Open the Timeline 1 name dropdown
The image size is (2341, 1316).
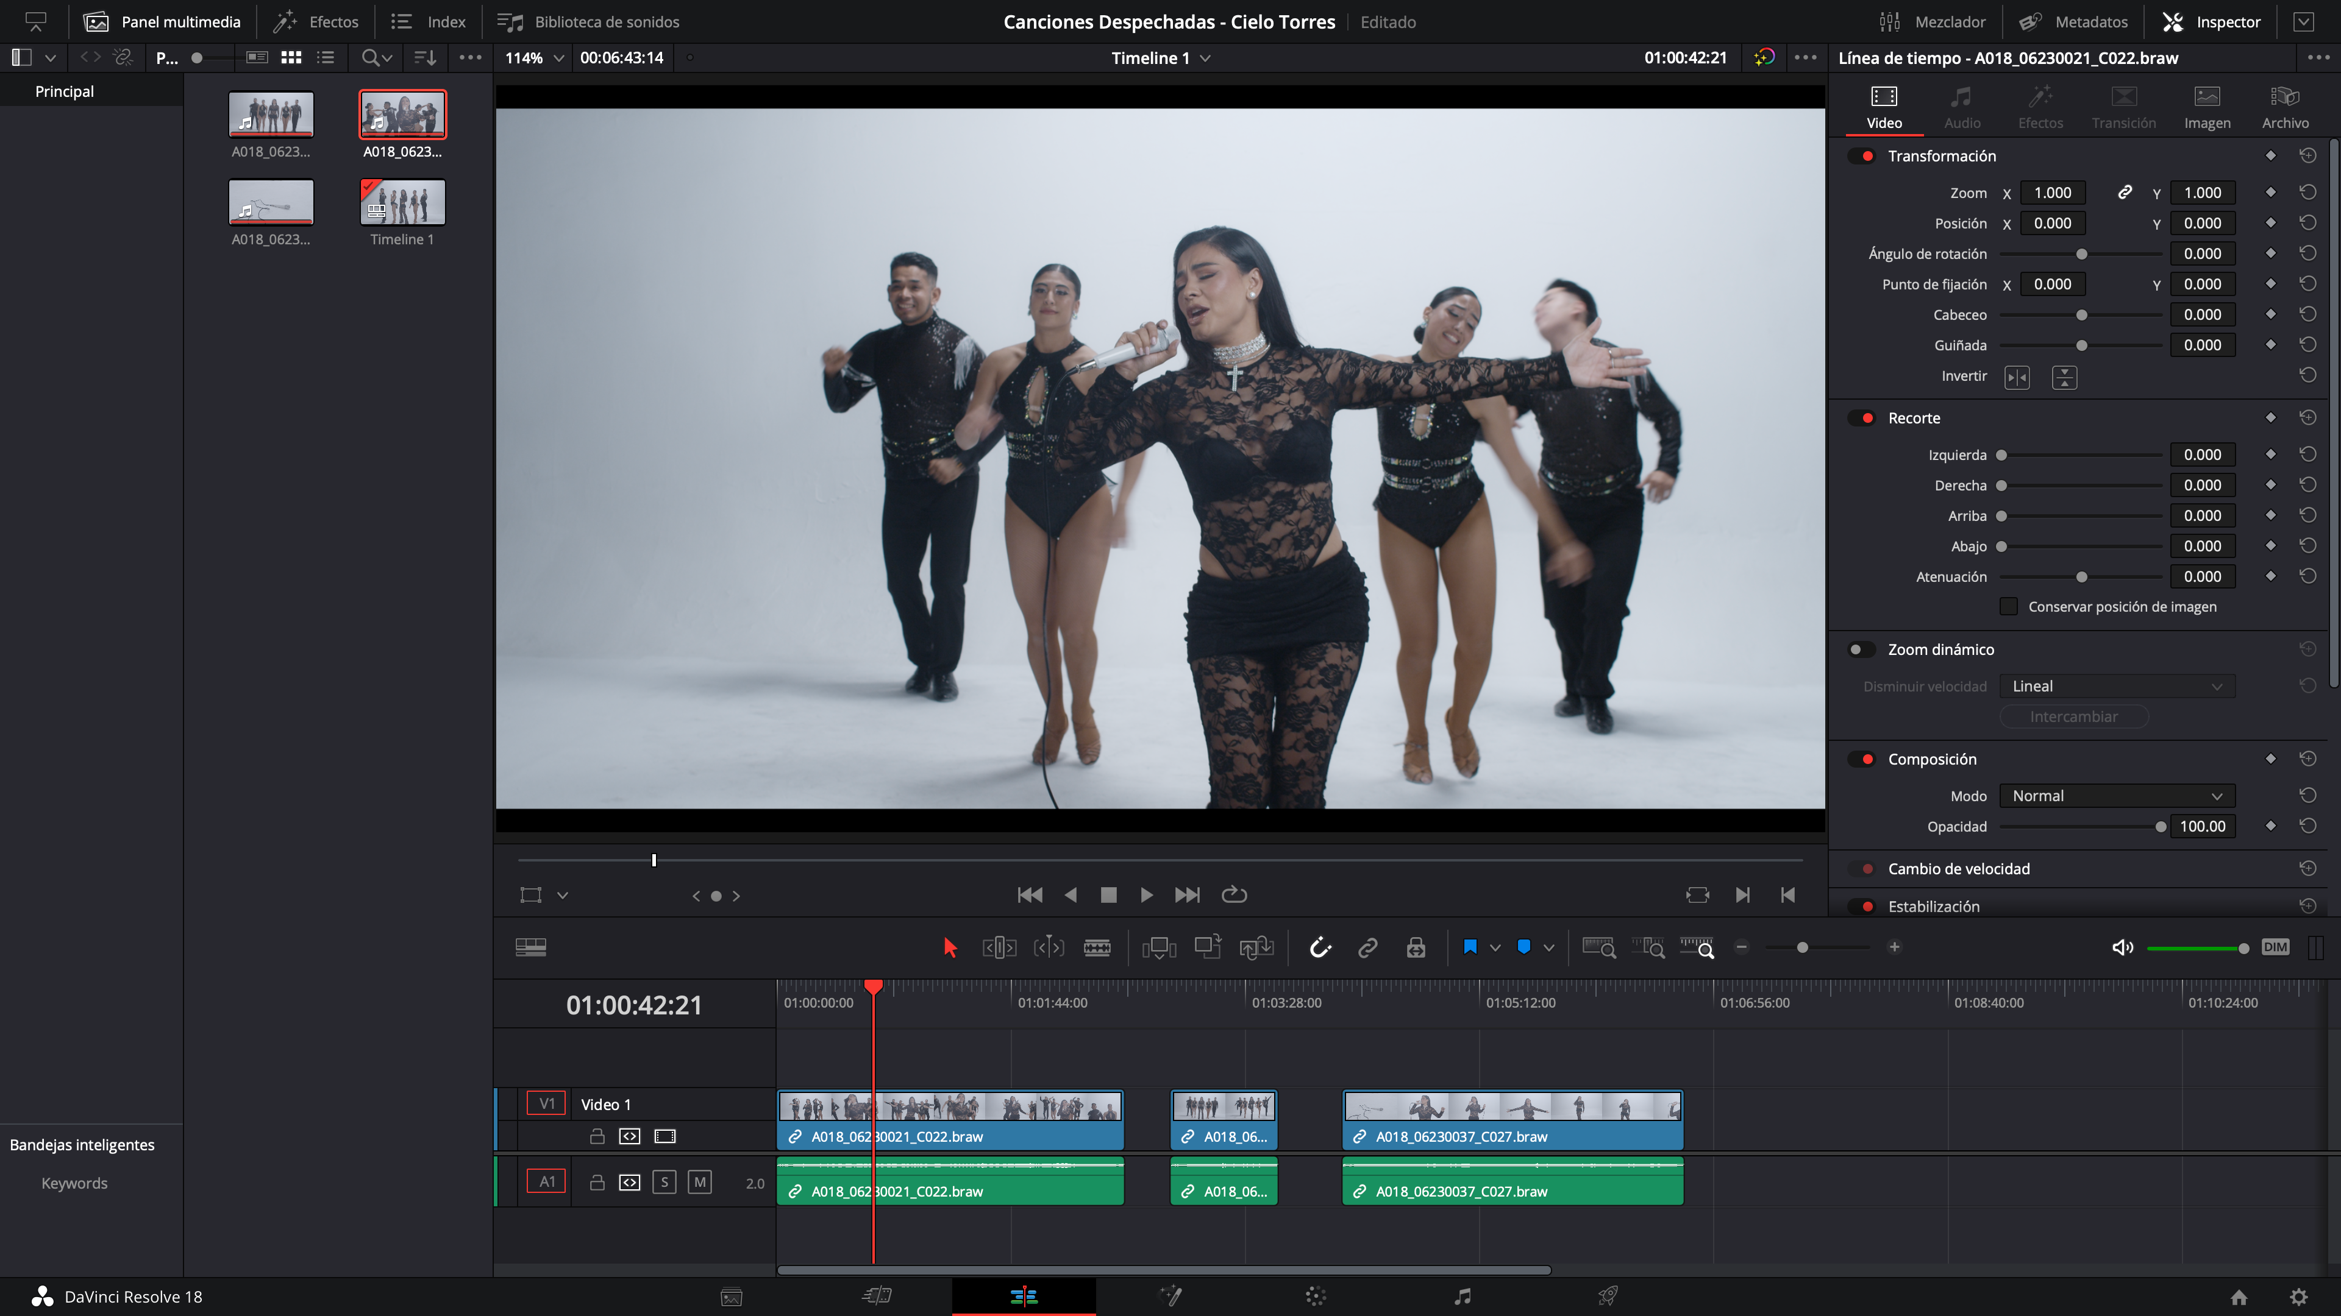[1161, 57]
